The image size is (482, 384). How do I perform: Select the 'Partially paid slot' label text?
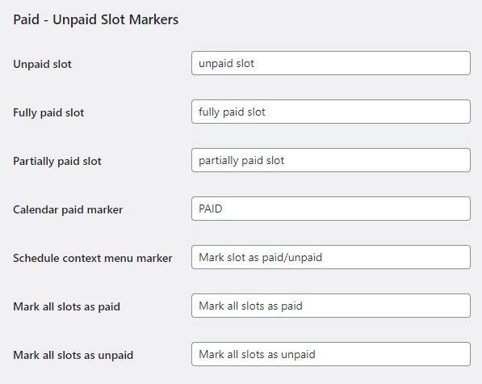coord(57,161)
